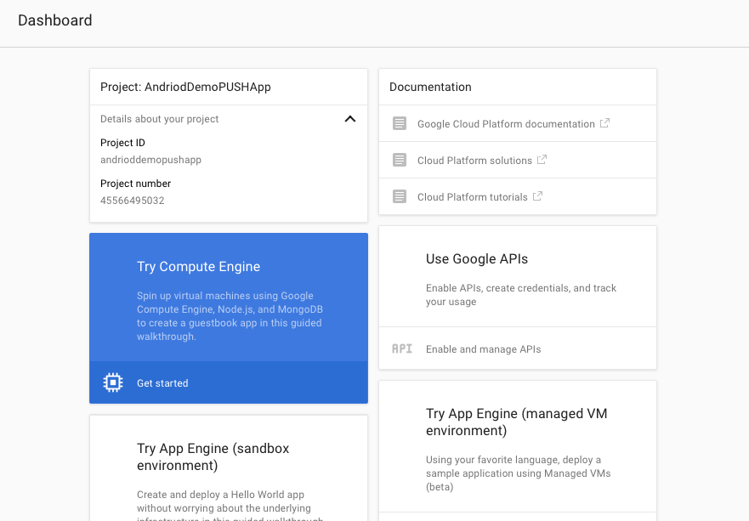
Task: Collapse the project details chevron
Action: (349, 119)
